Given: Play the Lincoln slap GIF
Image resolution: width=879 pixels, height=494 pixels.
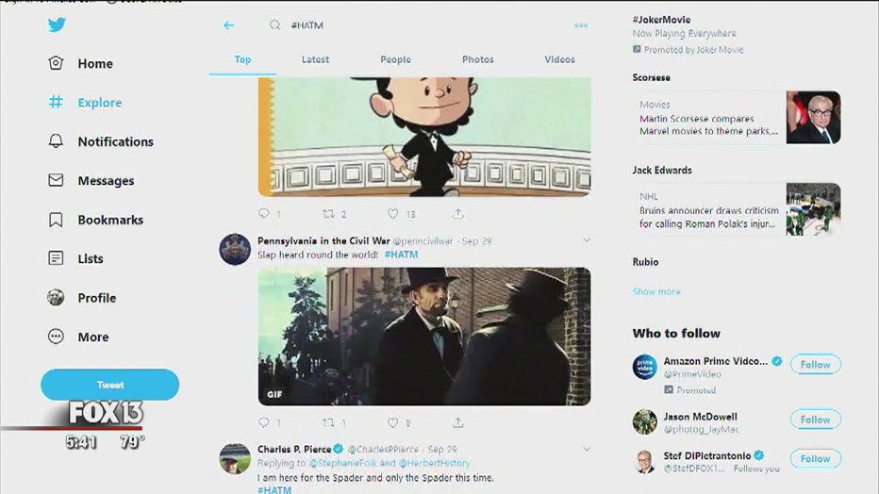Looking at the screenshot, I should coord(424,337).
